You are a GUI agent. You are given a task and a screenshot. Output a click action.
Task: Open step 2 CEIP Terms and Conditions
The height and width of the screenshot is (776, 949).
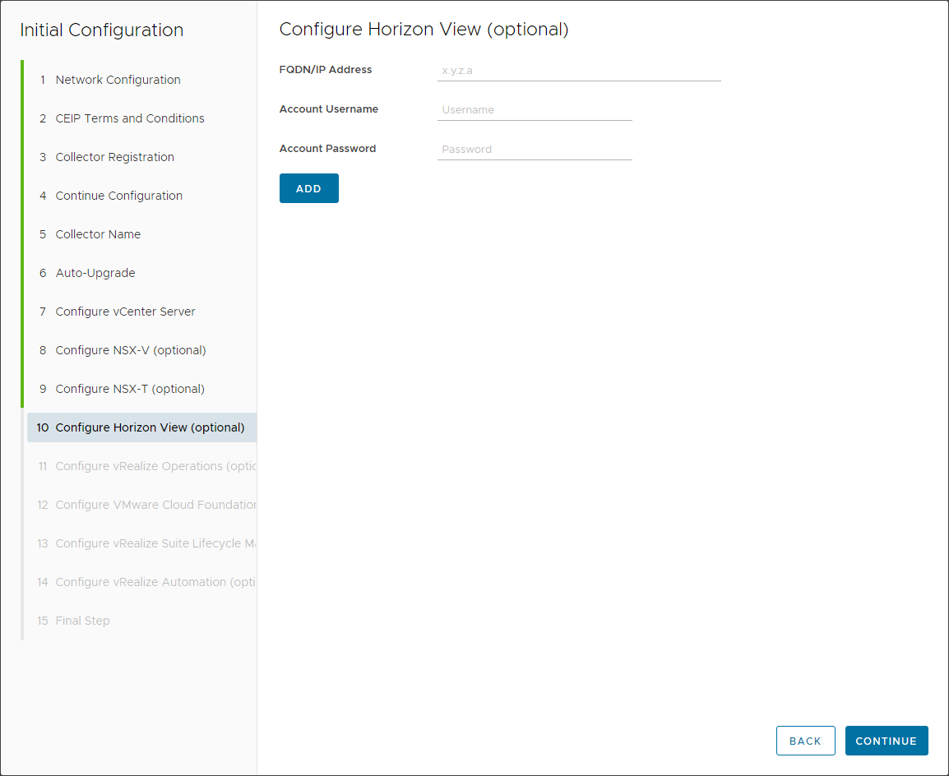point(141,118)
